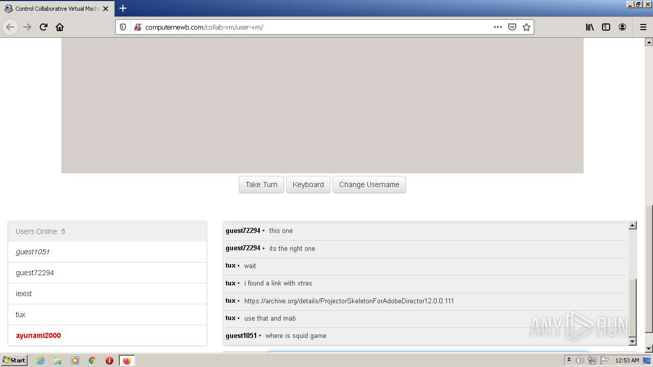The height and width of the screenshot is (367, 653).
Task: Save page to Pocket
Action: click(512, 27)
